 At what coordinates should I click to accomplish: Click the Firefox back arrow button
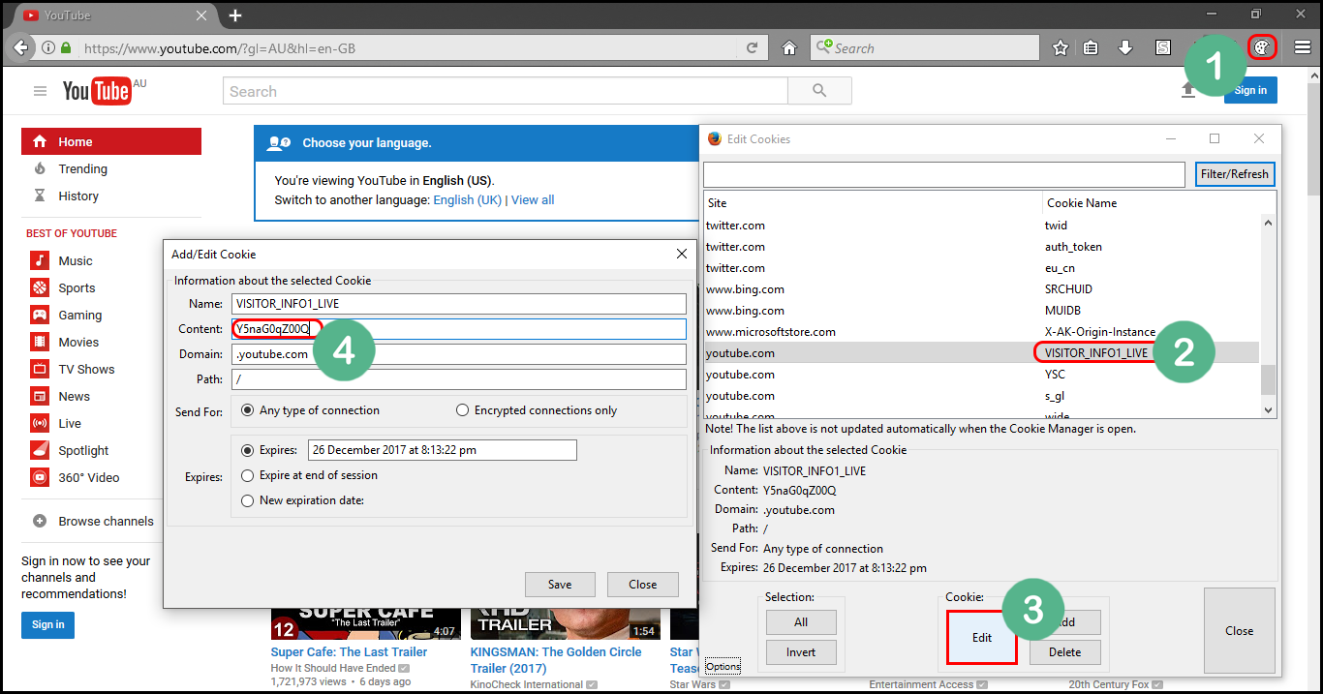tap(20, 47)
